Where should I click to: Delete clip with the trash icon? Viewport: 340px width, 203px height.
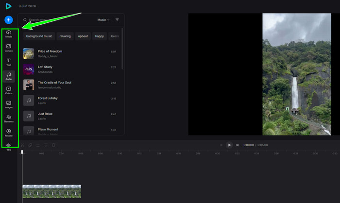(x=53, y=145)
